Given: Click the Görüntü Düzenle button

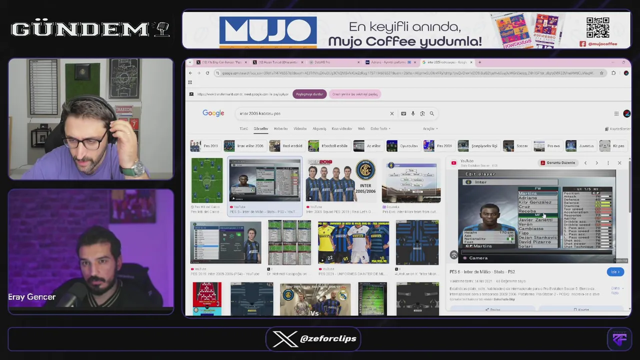Looking at the screenshot, I should (557, 163).
